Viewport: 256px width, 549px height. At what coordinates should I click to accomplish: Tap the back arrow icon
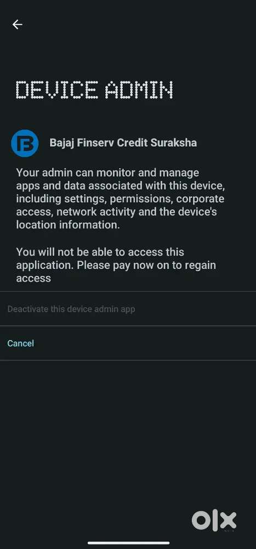(17, 24)
